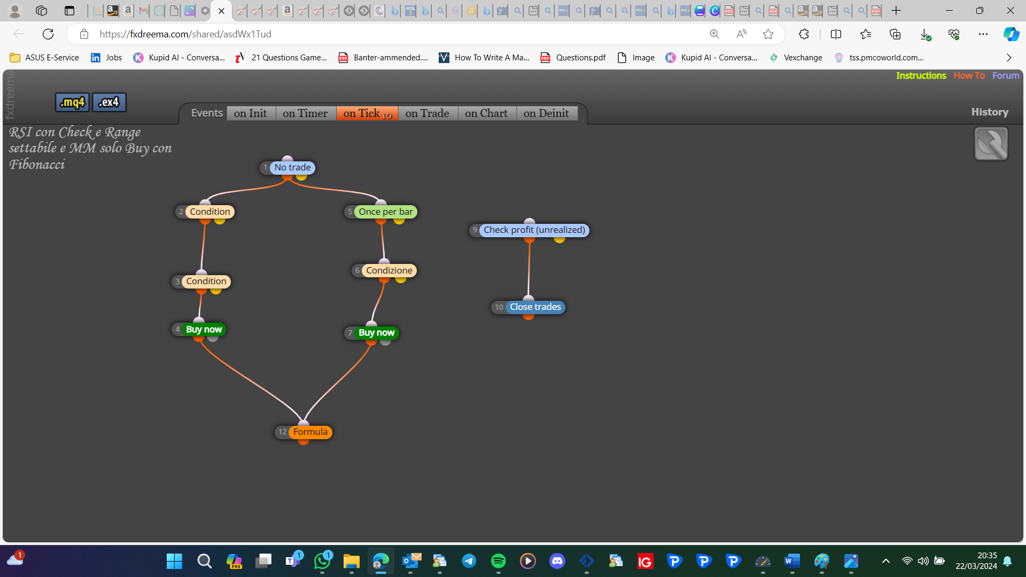Open browser Extensions menu

point(804,34)
